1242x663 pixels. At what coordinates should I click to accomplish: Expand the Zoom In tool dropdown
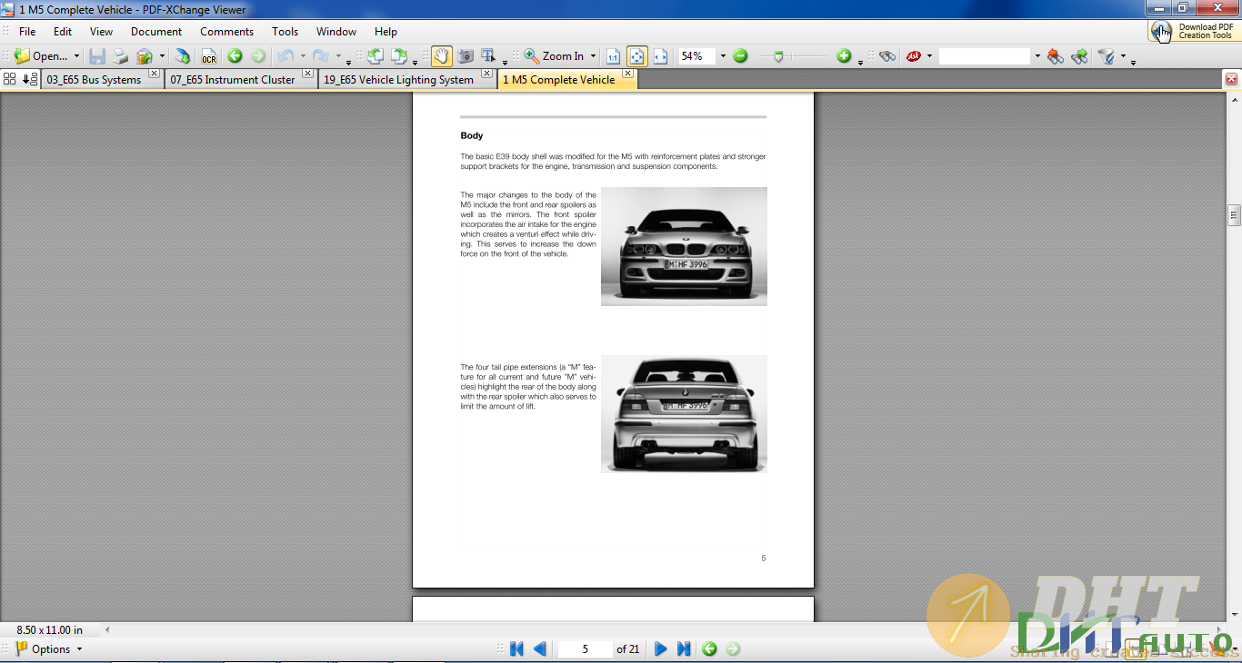coord(593,56)
